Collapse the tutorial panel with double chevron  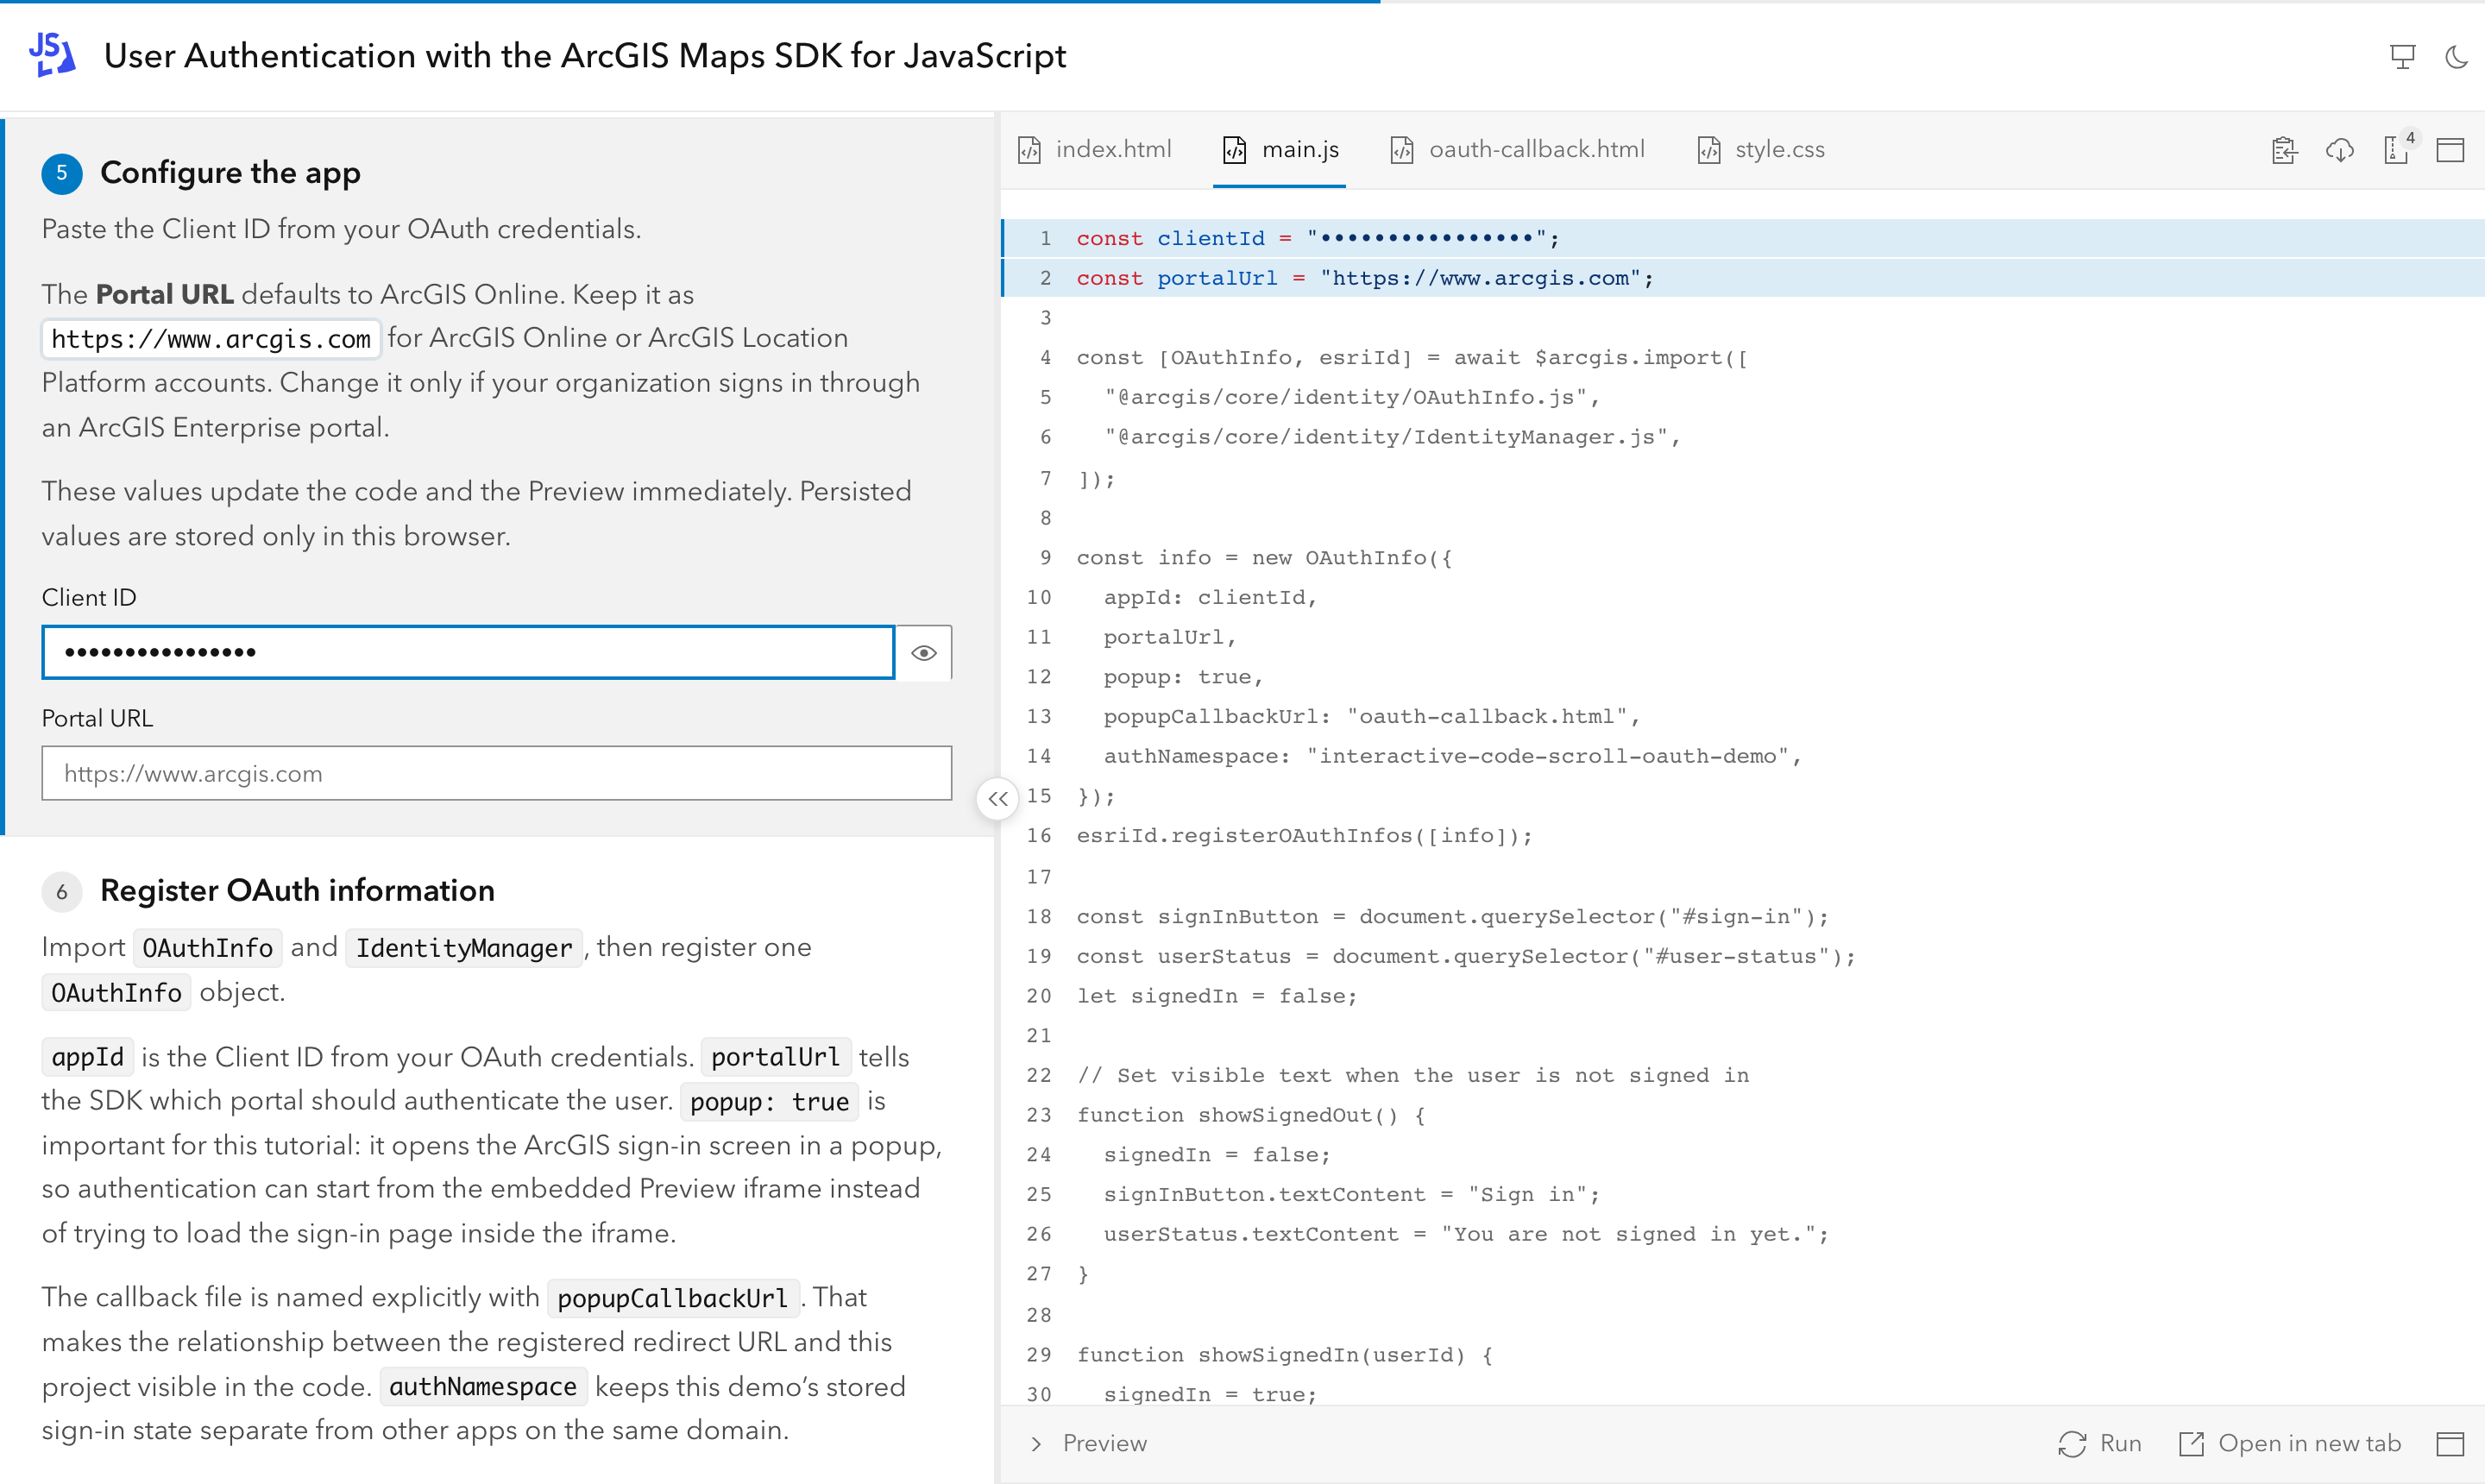tap(997, 799)
